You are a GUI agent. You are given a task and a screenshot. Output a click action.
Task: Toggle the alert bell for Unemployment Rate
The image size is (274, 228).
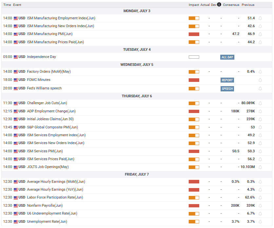pos(260,221)
